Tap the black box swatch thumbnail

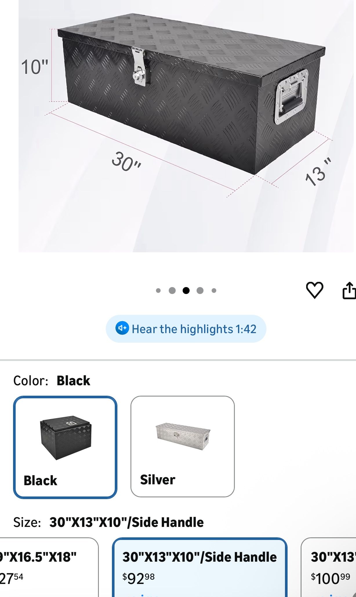66,438
